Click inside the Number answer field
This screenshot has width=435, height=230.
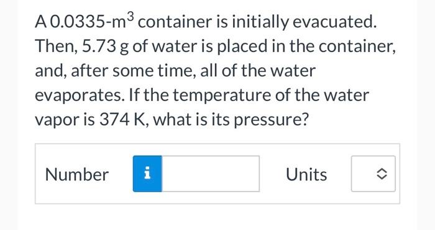coord(211,174)
